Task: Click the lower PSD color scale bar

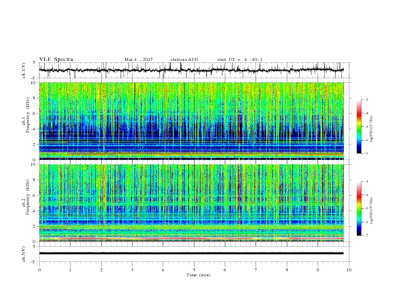Action: coord(359,208)
